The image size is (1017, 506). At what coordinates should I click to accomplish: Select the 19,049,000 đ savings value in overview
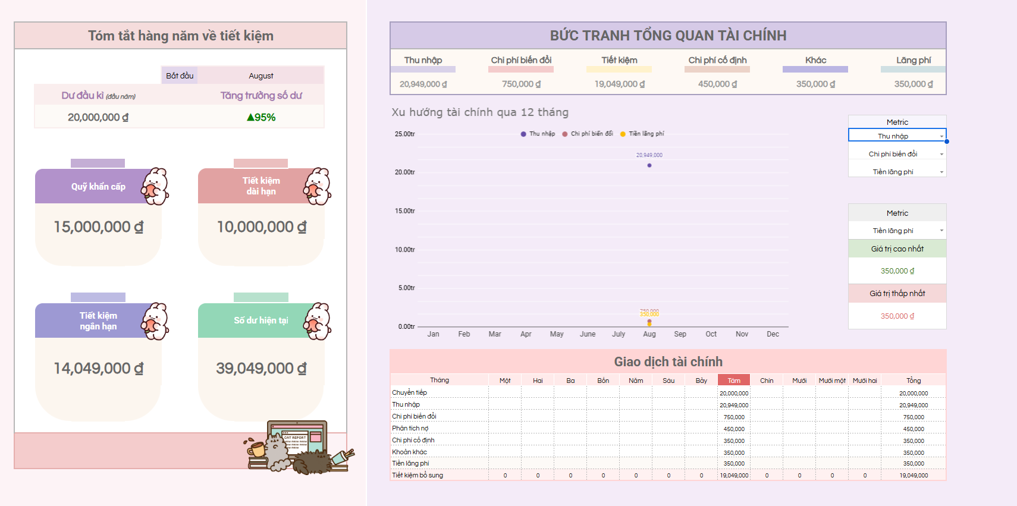[619, 84]
